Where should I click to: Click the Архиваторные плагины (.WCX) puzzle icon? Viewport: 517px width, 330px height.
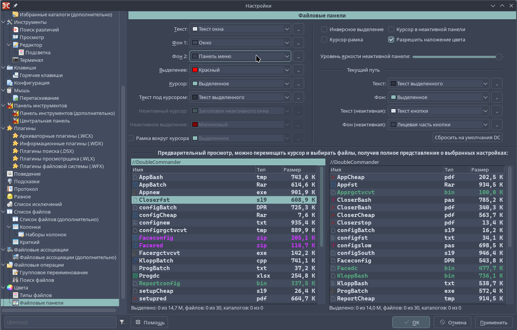point(16,136)
